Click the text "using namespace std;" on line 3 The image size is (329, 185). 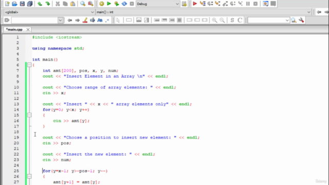coord(58,48)
